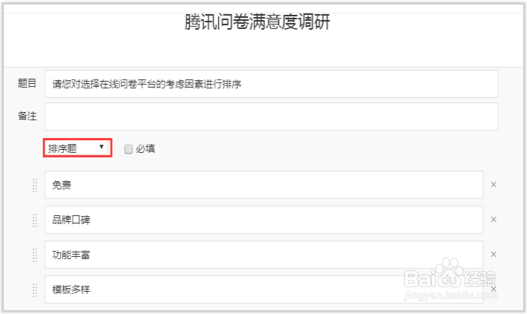
Task: Click the 腾讯问卷满意度调研 survey title
Action: 257,22
